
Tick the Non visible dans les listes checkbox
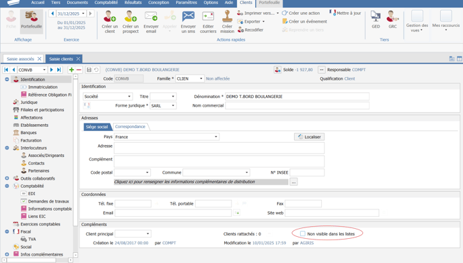(x=303, y=233)
